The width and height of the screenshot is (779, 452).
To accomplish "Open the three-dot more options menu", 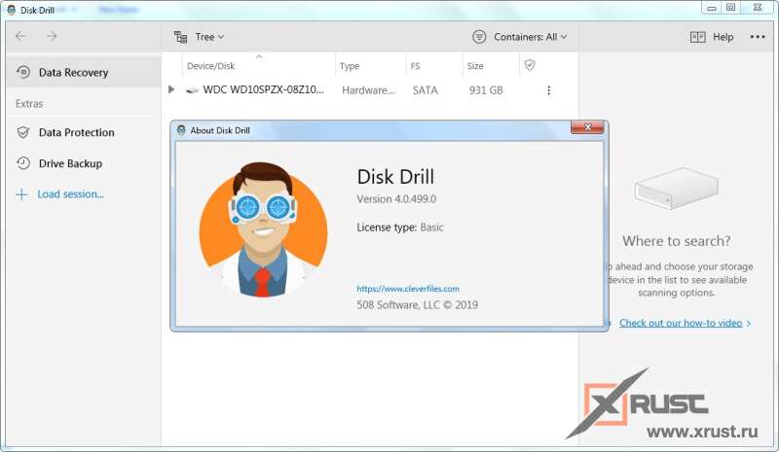I will [758, 37].
